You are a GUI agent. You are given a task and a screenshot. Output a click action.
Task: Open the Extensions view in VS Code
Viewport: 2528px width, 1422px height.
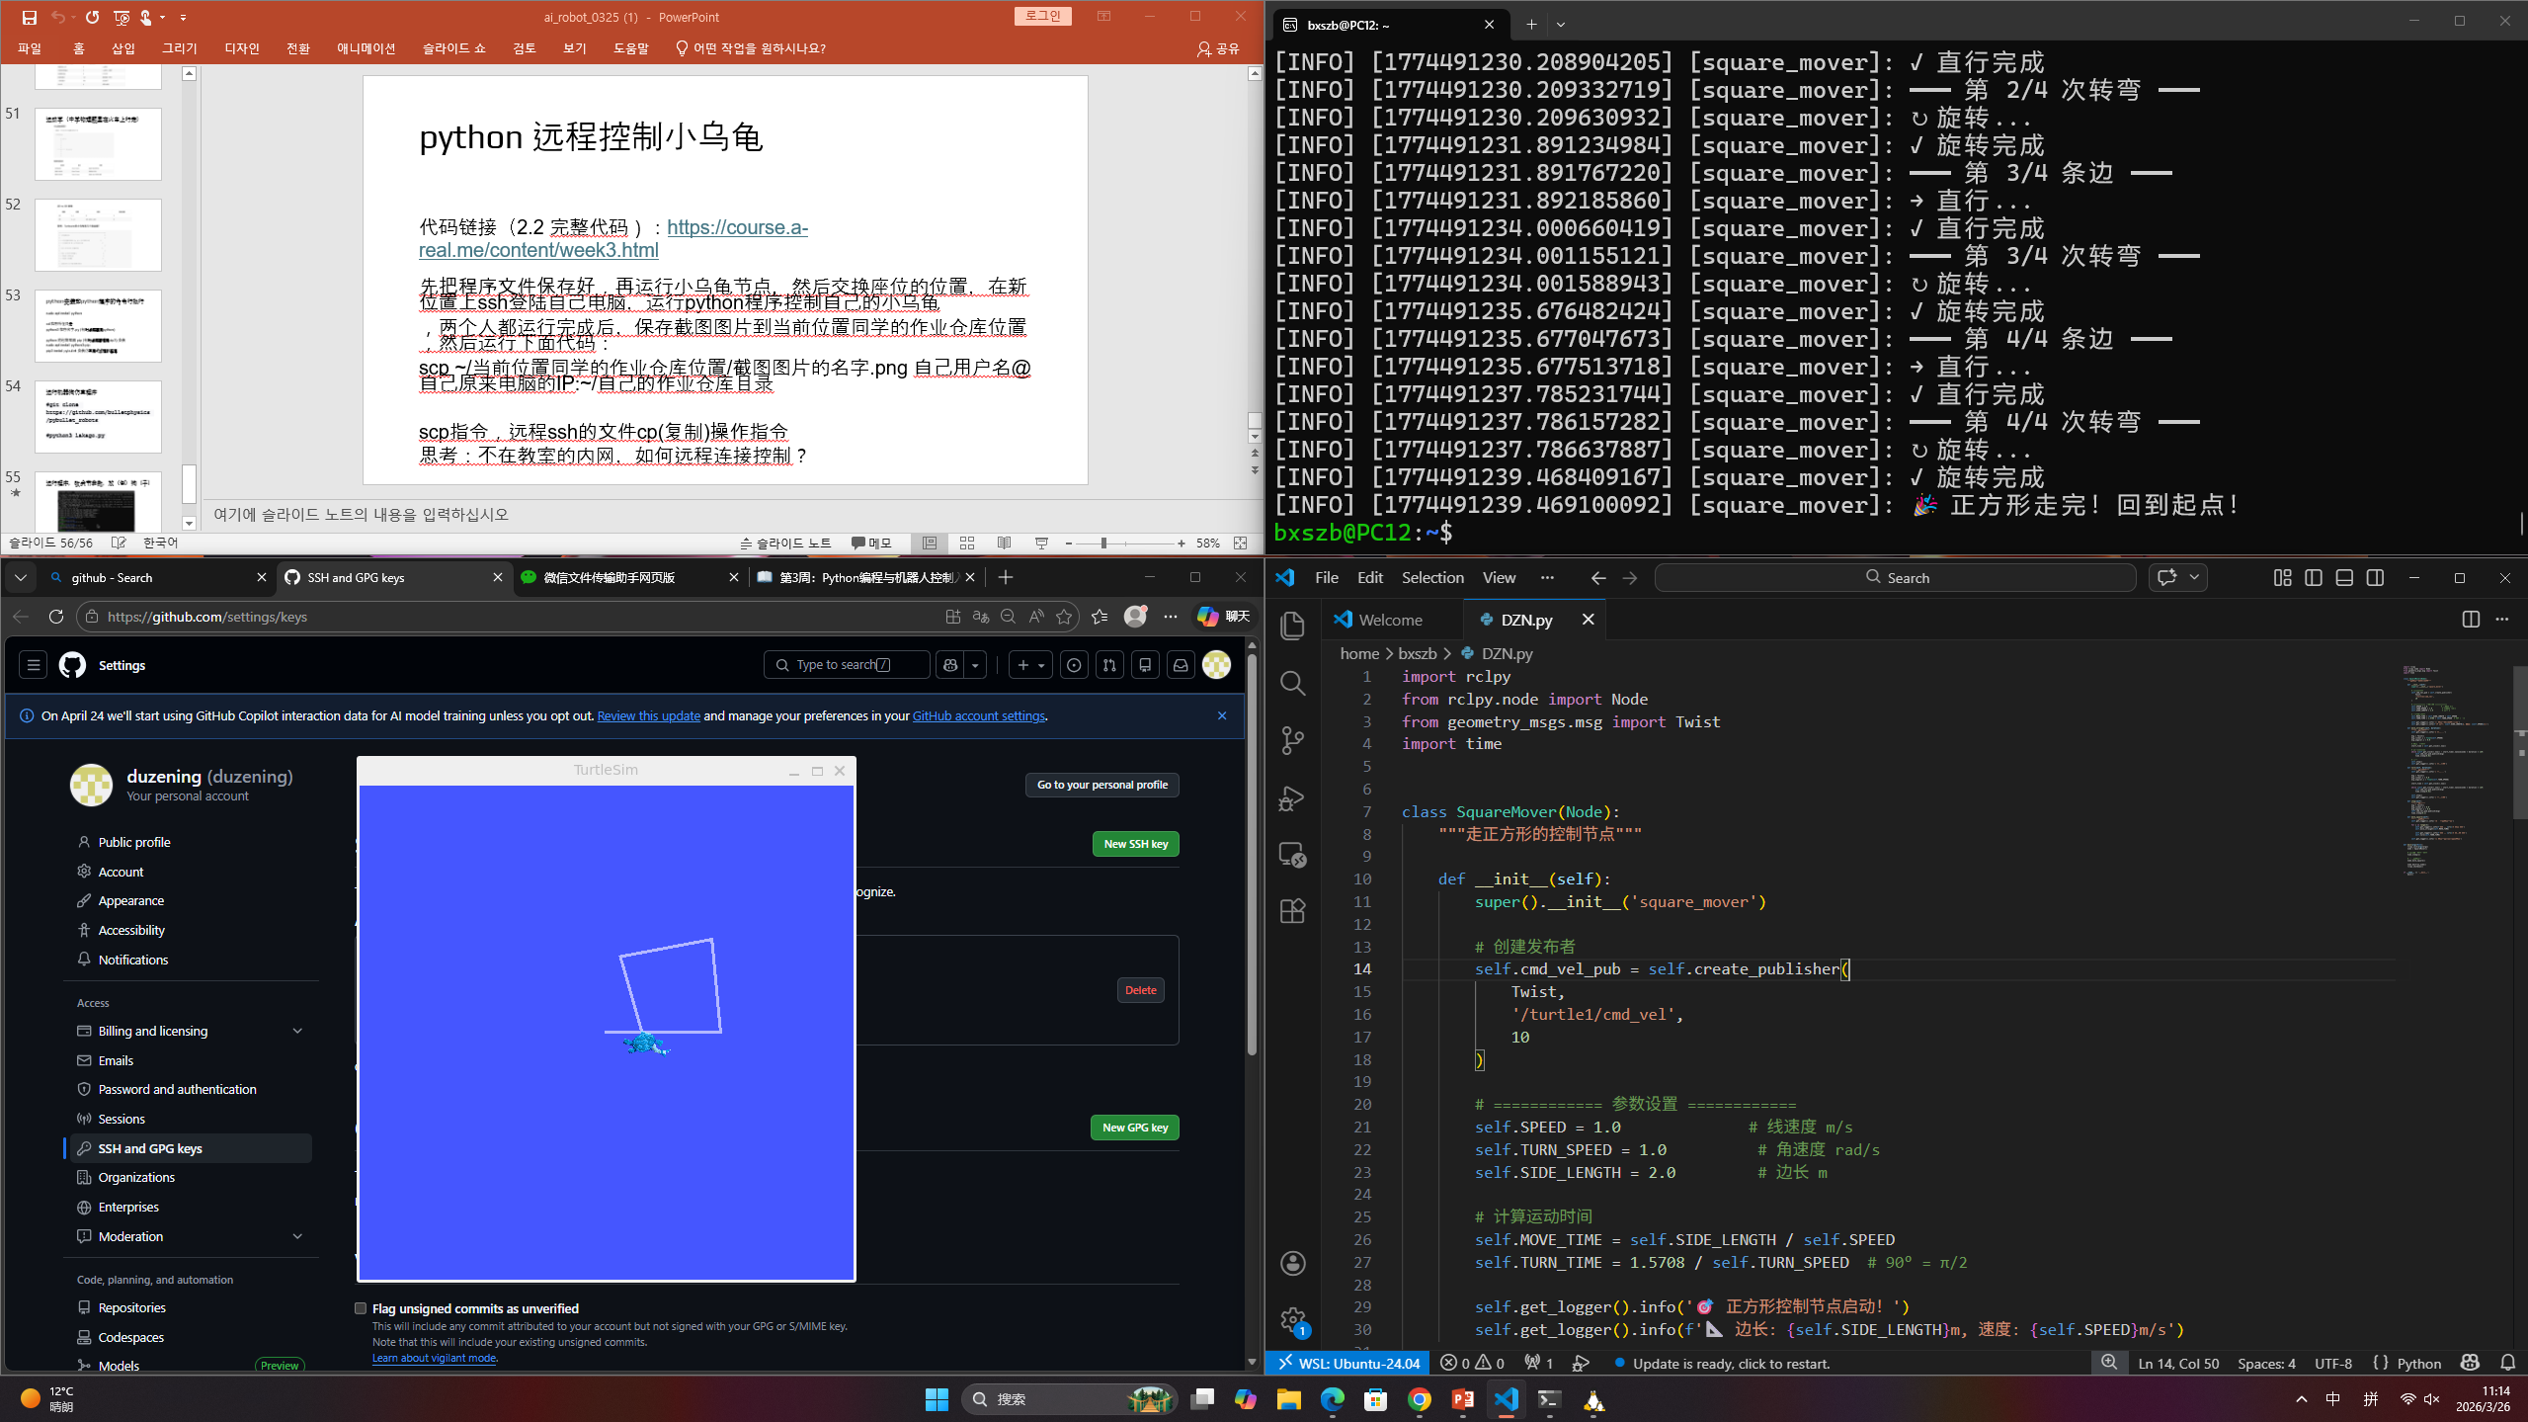pos(1292,911)
